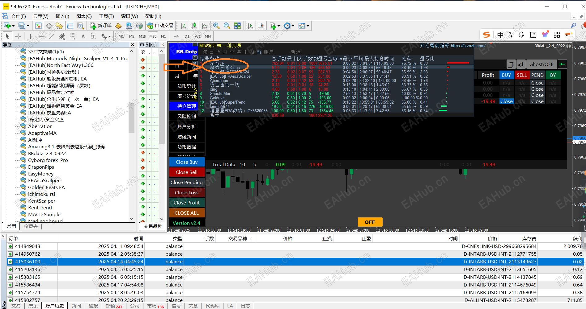Select the cursor arrow tool
This screenshot has width=586, height=309.
(7, 36)
